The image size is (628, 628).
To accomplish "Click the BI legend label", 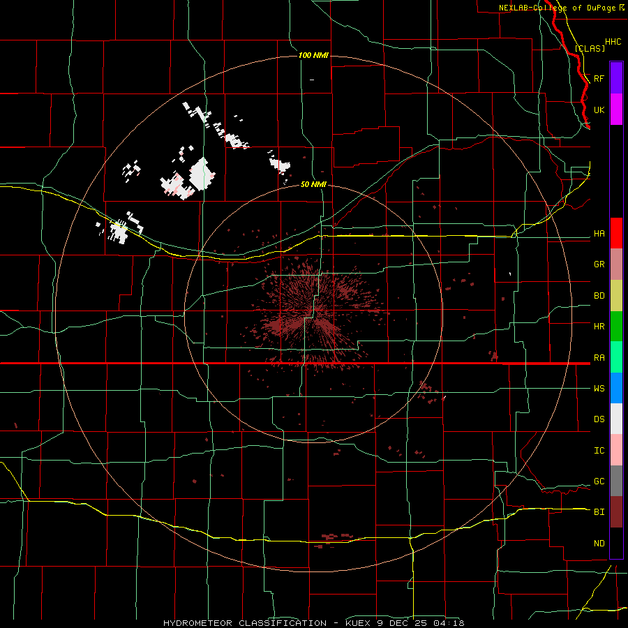I will 599,512.
